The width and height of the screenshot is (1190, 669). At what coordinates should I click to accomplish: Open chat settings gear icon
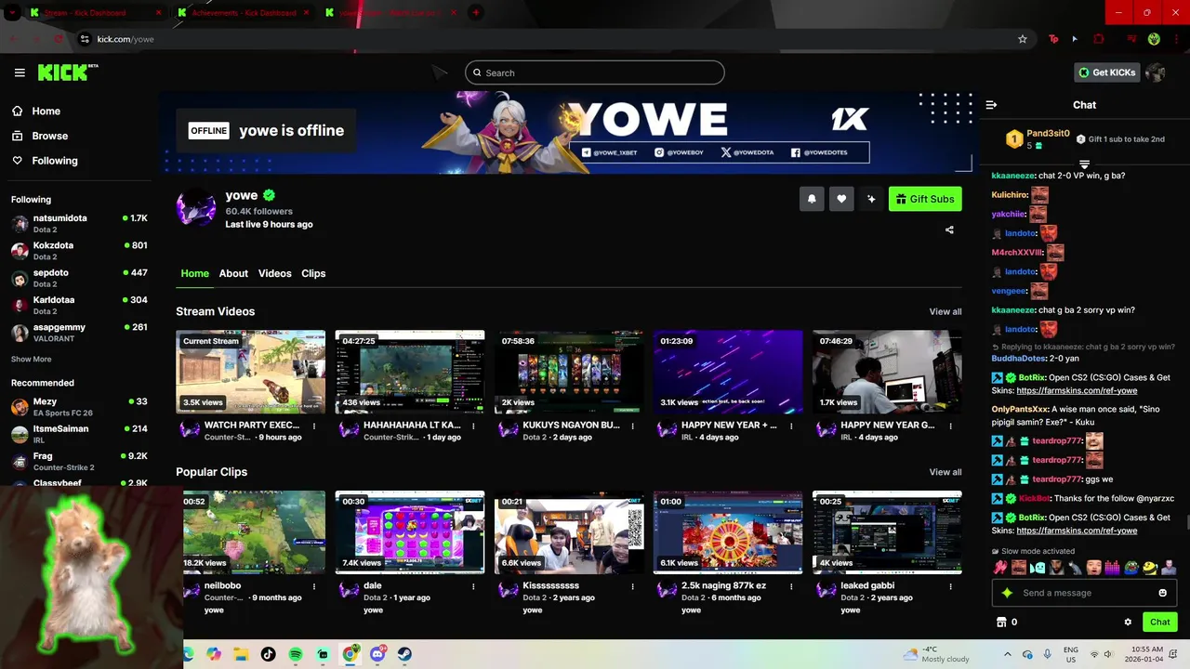(1128, 623)
